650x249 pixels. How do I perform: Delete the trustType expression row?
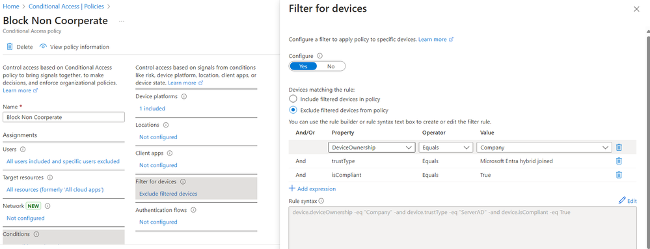tap(619, 161)
